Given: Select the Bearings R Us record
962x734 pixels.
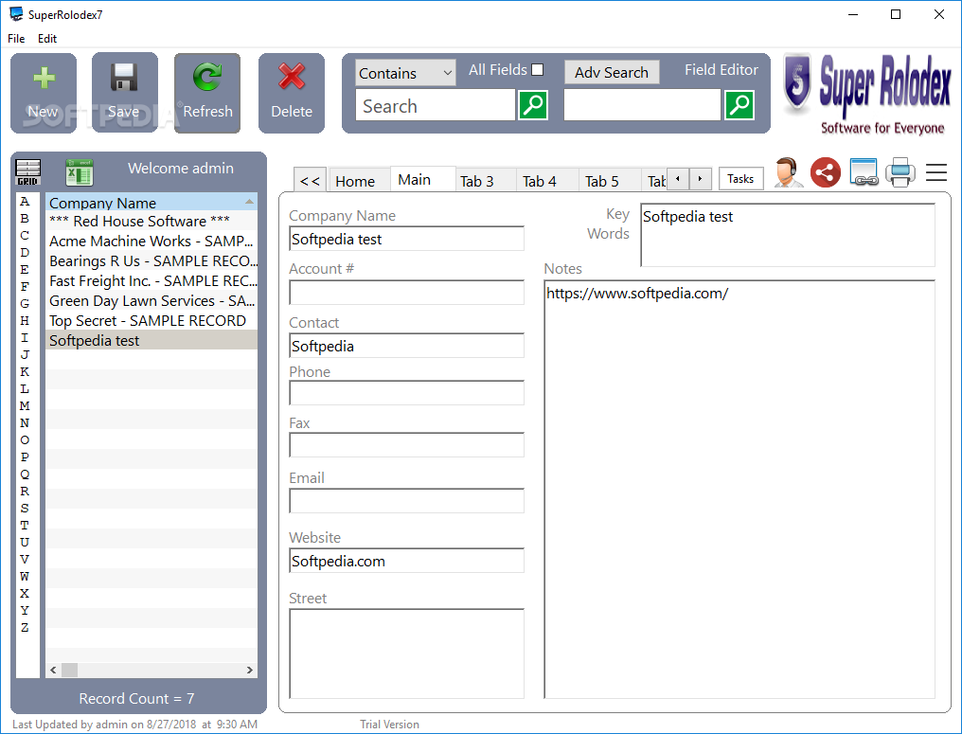Looking at the screenshot, I should [151, 260].
